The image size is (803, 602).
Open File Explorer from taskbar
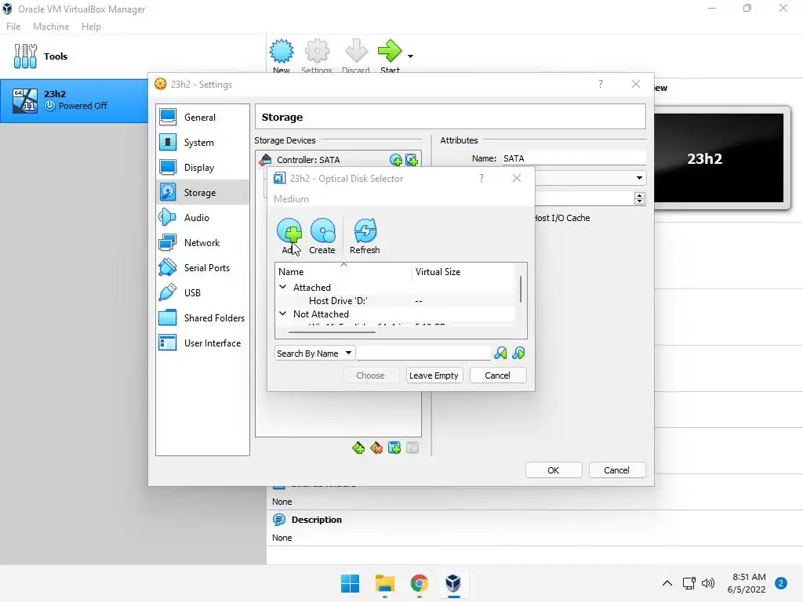coord(384,583)
